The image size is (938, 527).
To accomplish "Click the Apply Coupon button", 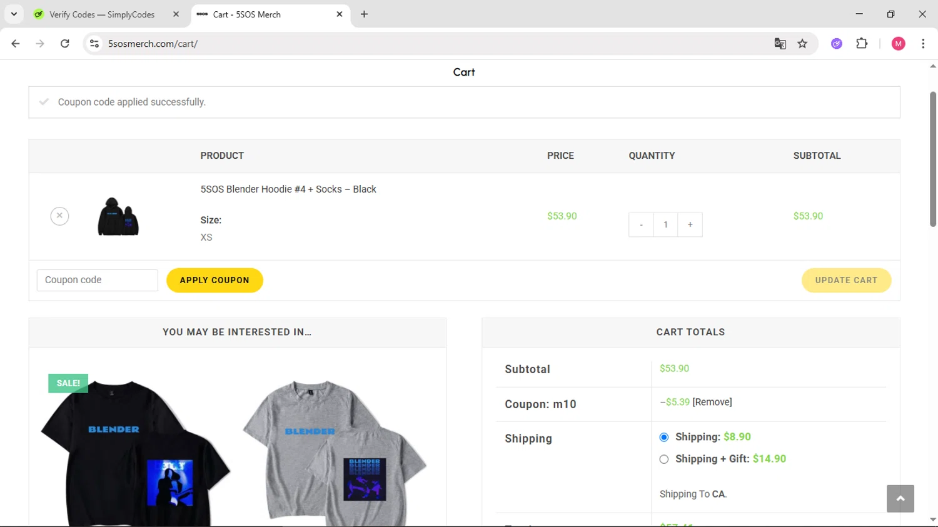I will click(x=214, y=280).
